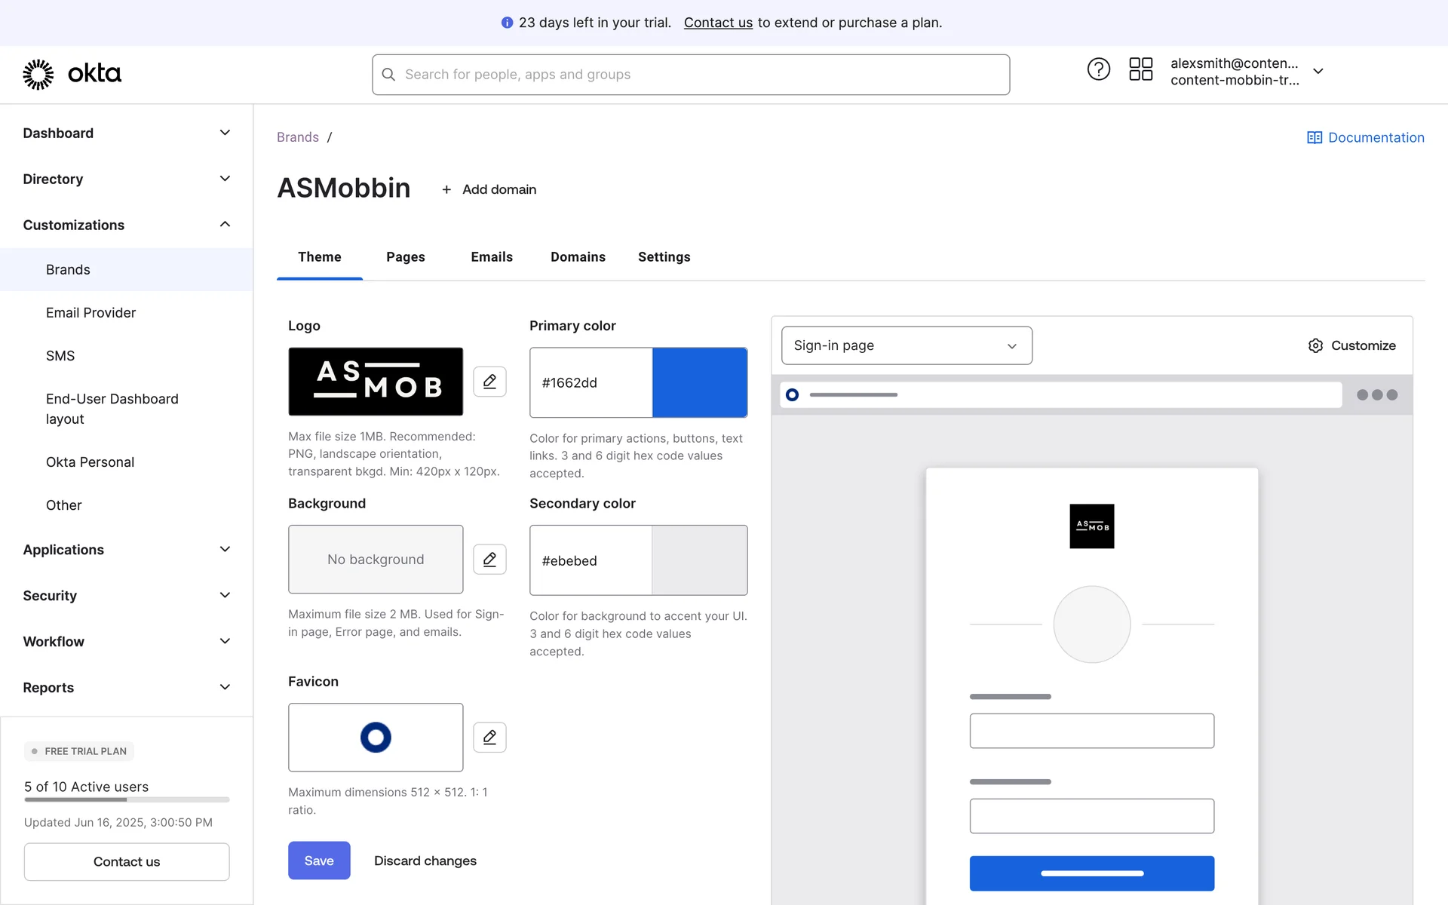Click Contact us link in trial banner
Image resolution: width=1448 pixels, height=905 pixels.
pos(717,23)
